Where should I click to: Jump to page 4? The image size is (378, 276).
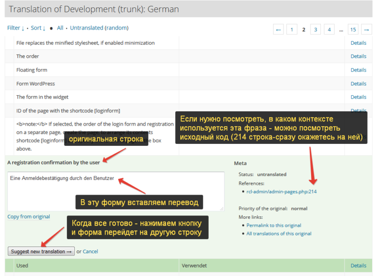(x=329, y=30)
